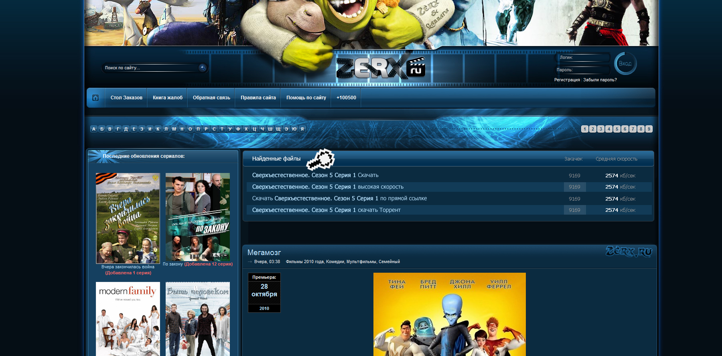Filter titles by letter Ю
This screenshot has height=356, width=722.
(x=294, y=129)
